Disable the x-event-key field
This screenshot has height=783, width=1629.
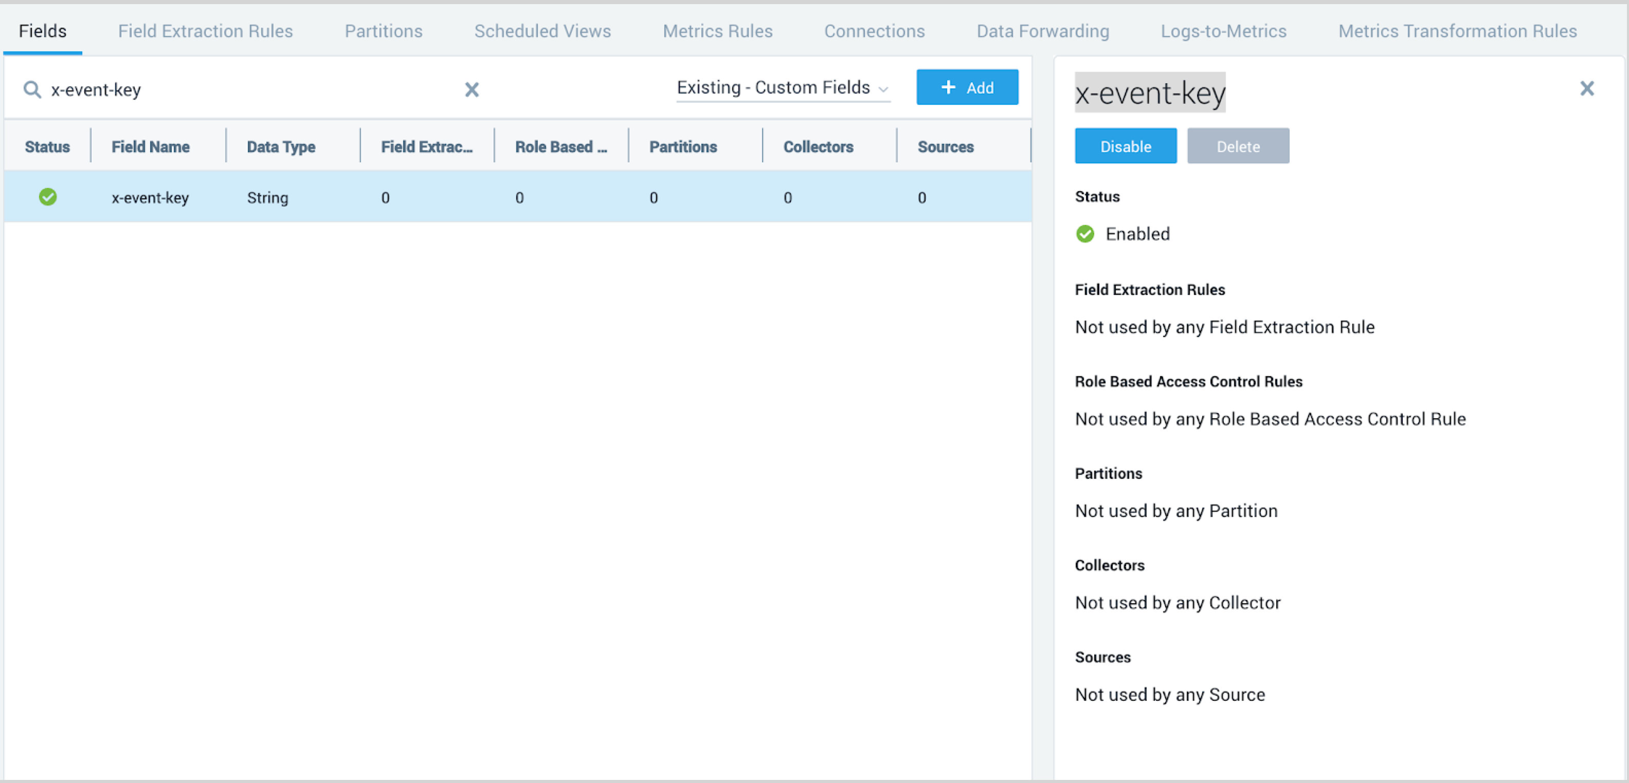[x=1125, y=146]
